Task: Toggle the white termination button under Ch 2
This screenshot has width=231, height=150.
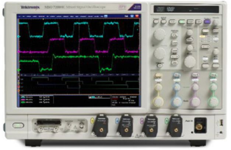Action: point(176,80)
